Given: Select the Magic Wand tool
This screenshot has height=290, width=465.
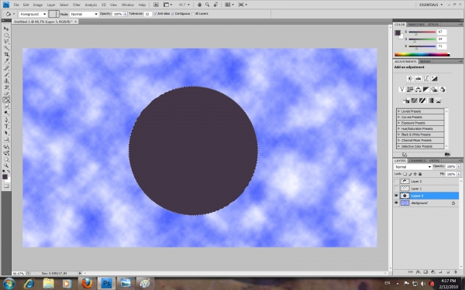Looking at the screenshot, I should pos(6,48).
